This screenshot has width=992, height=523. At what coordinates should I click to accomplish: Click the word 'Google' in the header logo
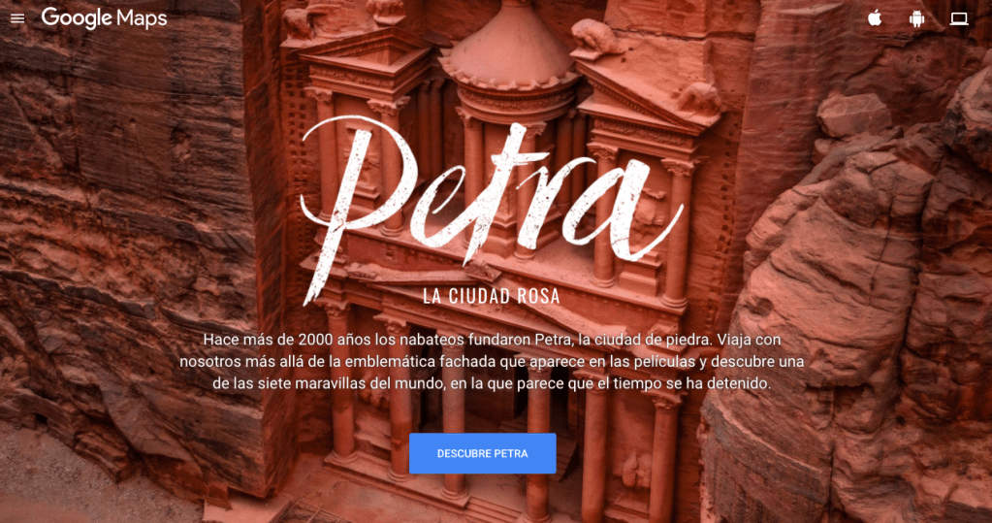click(77, 18)
